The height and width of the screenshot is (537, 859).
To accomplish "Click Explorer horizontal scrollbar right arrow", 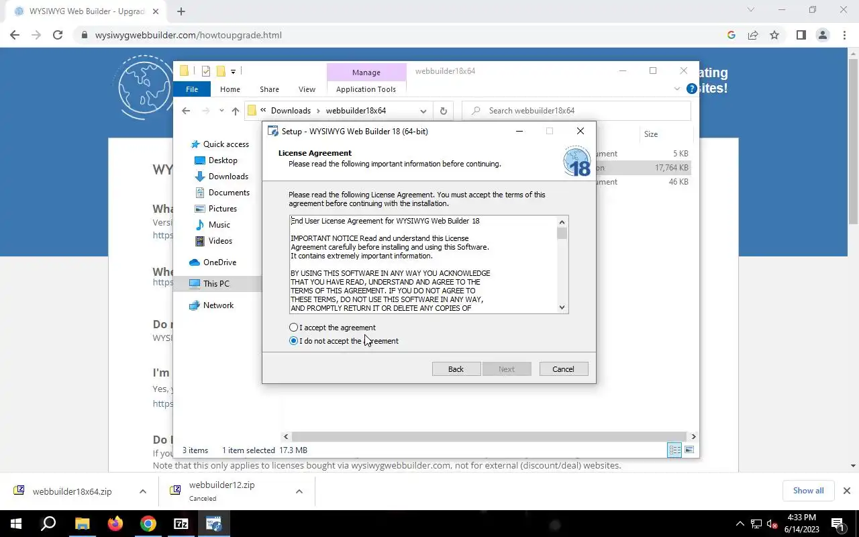I will 693,436.
